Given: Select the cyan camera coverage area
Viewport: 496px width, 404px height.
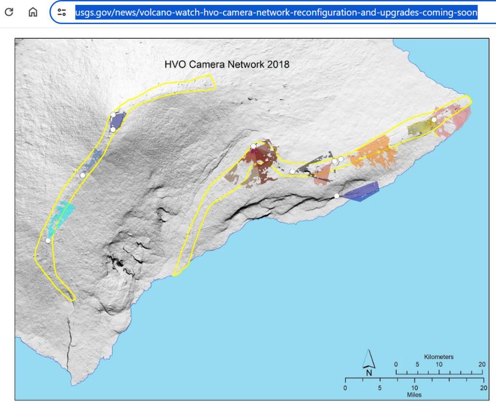Looking at the screenshot, I should point(62,214).
